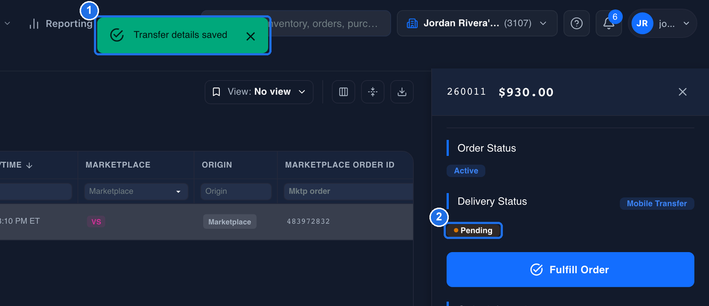This screenshot has height=306, width=709.
Task: Click the VS marketplace badge in the row
Action: (96, 222)
